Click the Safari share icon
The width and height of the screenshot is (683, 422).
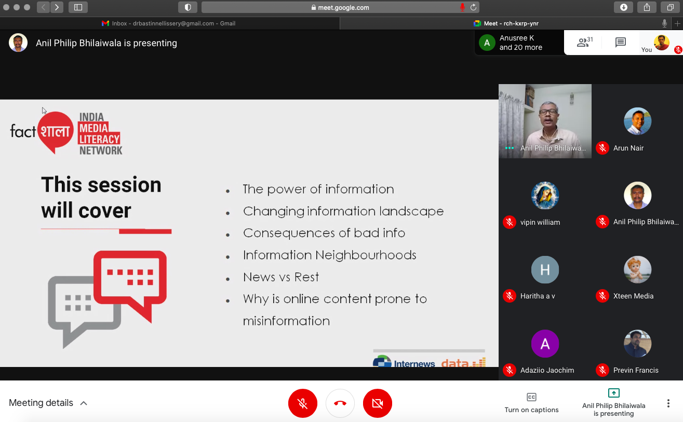[x=647, y=7]
